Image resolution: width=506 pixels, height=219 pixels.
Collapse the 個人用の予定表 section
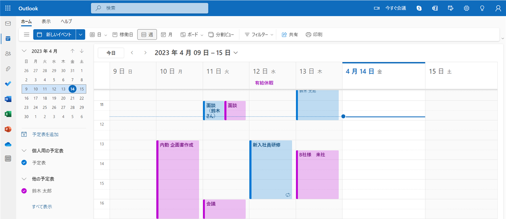point(24,151)
